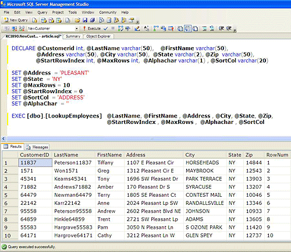Click the New Query button
Viewport: 291px width, 252px height.
pyautogui.click(x=16, y=20)
